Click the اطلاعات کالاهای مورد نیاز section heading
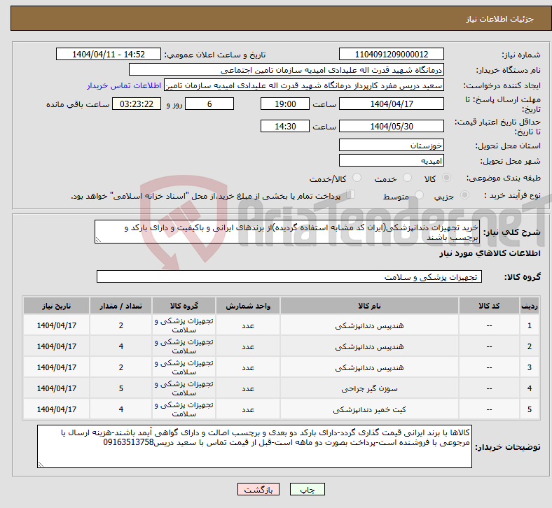The width and height of the screenshot is (552, 508). point(490,253)
